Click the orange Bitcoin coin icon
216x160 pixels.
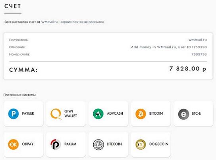tap(141, 114)
